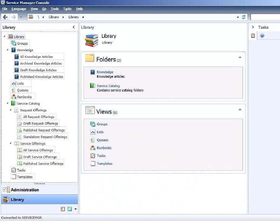Open the Go menu
Image resolution: width=280 pixels, height=221 pixels.
[44, 9]
